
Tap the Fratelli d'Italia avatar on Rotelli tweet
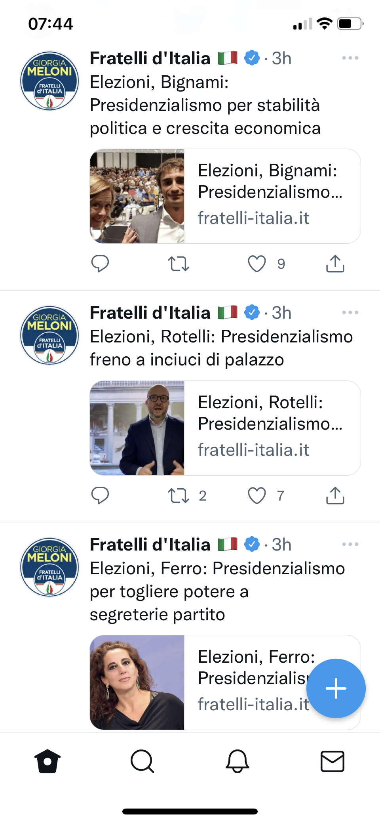tap(49, 335)
